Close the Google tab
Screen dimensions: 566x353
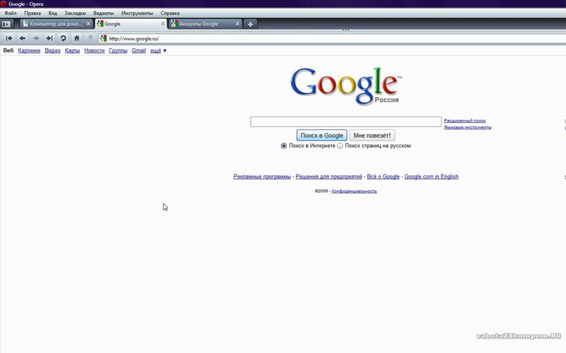[x=162, y=24]
